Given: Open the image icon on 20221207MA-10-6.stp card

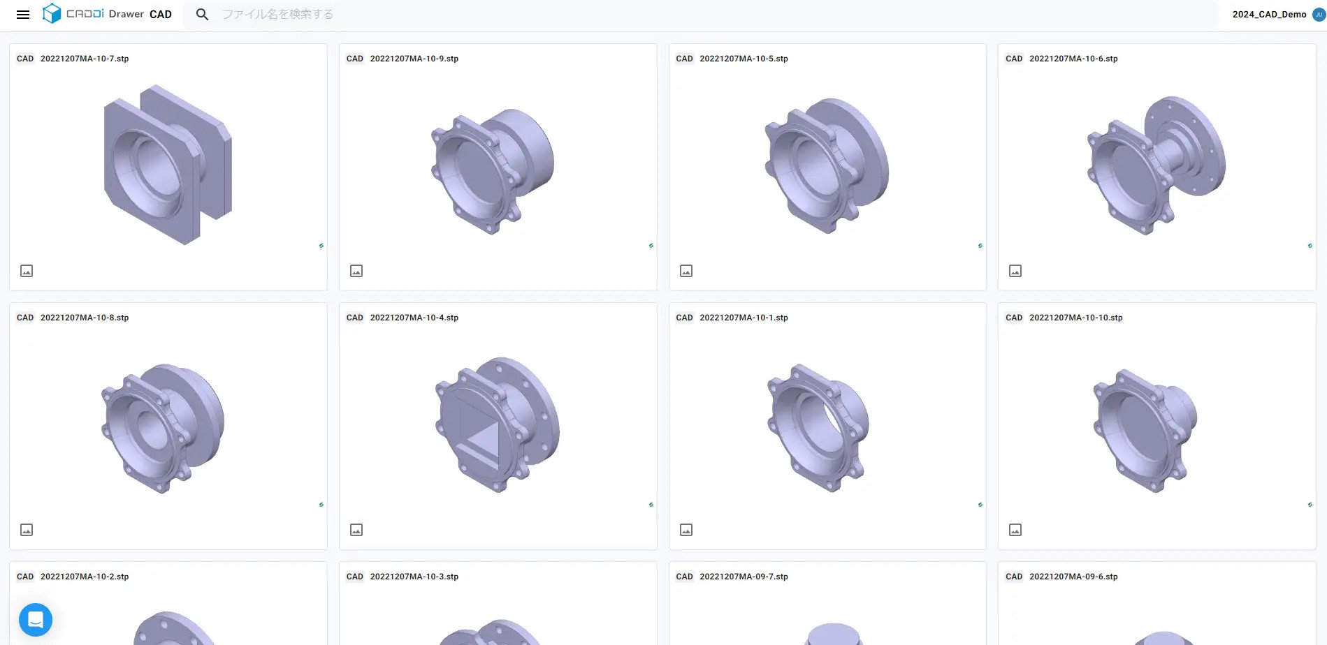Looking at the screenshot, I should (x=1015, y=271).
